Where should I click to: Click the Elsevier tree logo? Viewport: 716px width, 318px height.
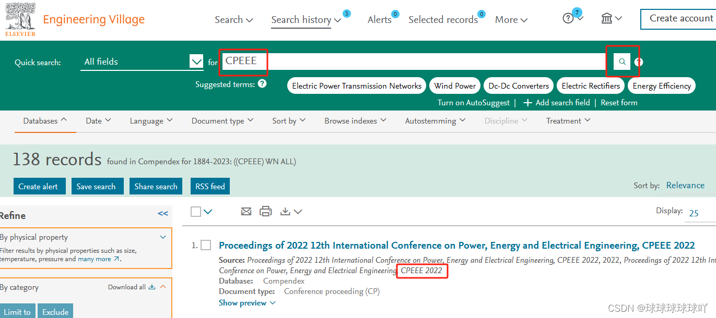click(20, 19)
